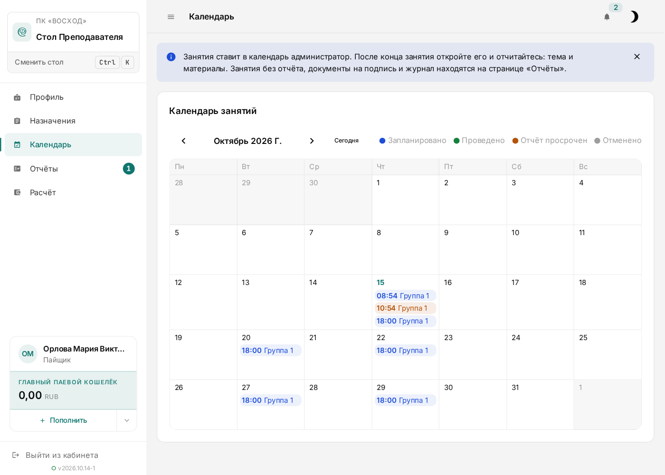Click Календарь sidebar icon
This screenshot has width=665, height=475.
tap(17, 145)
